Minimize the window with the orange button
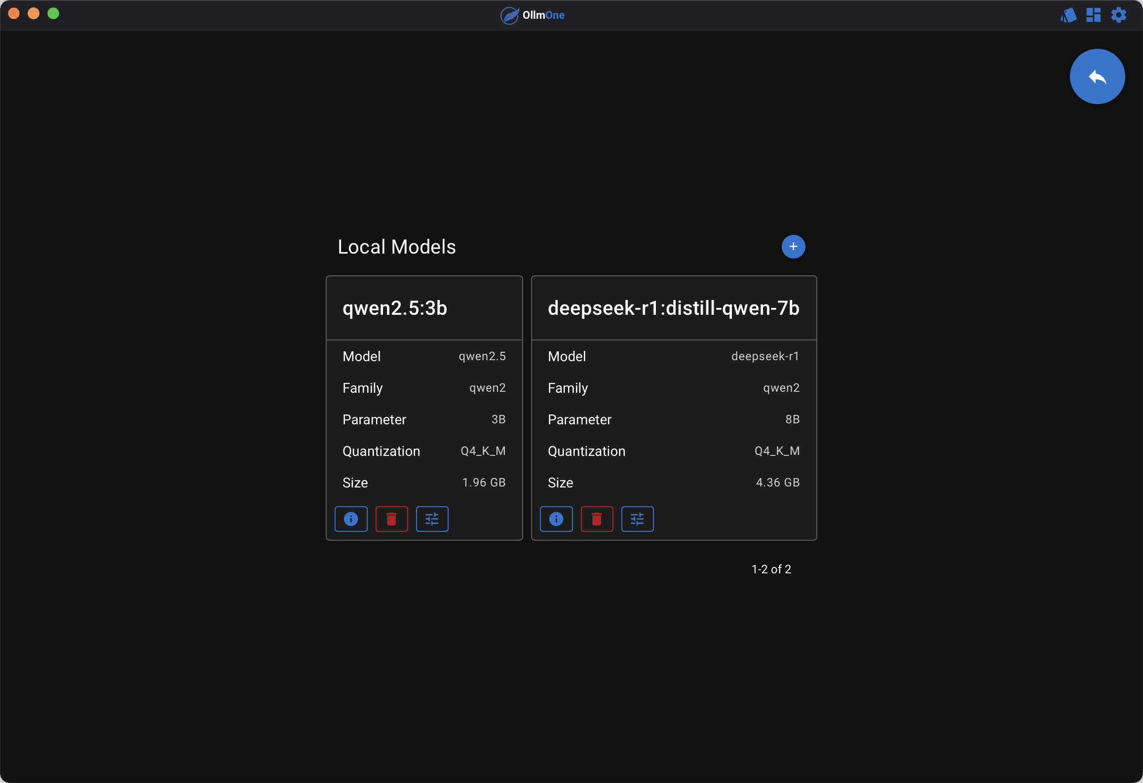The height and width of the screenshot is (783, 1143). (x=34, y=13)
